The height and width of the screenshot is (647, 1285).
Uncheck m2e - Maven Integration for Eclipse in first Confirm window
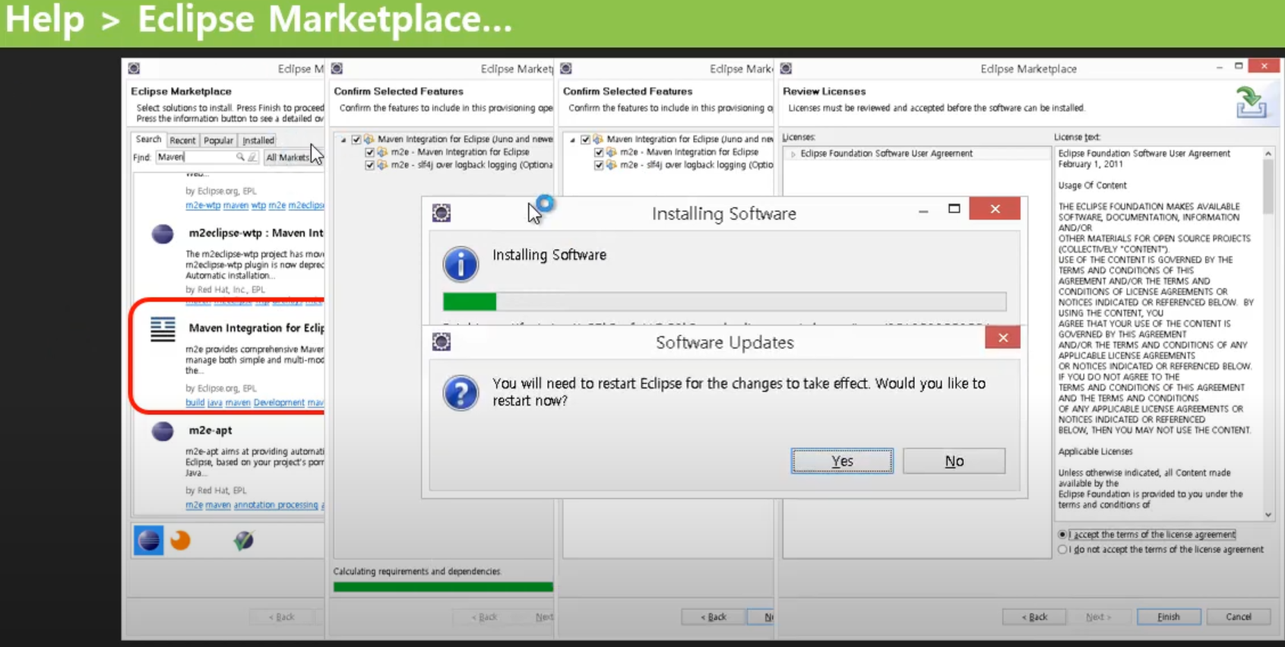pos(370,152)
